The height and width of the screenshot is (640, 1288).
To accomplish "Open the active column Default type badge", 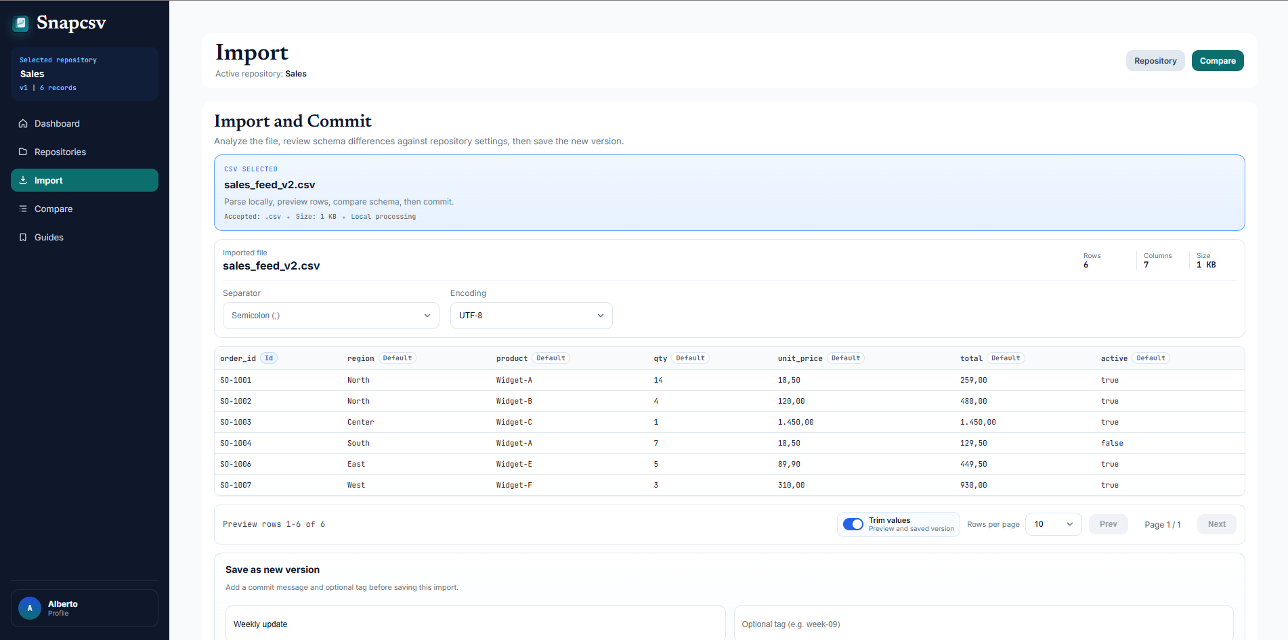I will pyautogui.click(x=1151, y=358).
